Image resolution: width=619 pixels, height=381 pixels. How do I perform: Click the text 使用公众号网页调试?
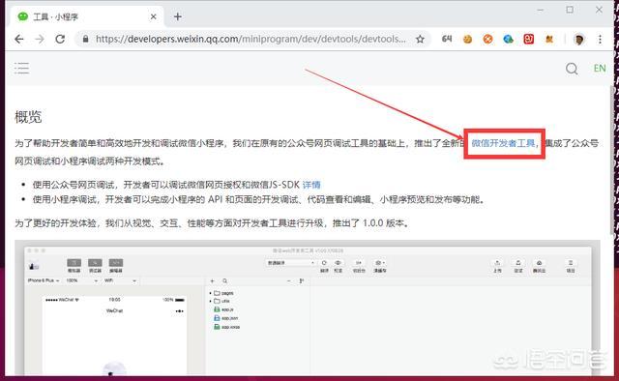[74, 185]
